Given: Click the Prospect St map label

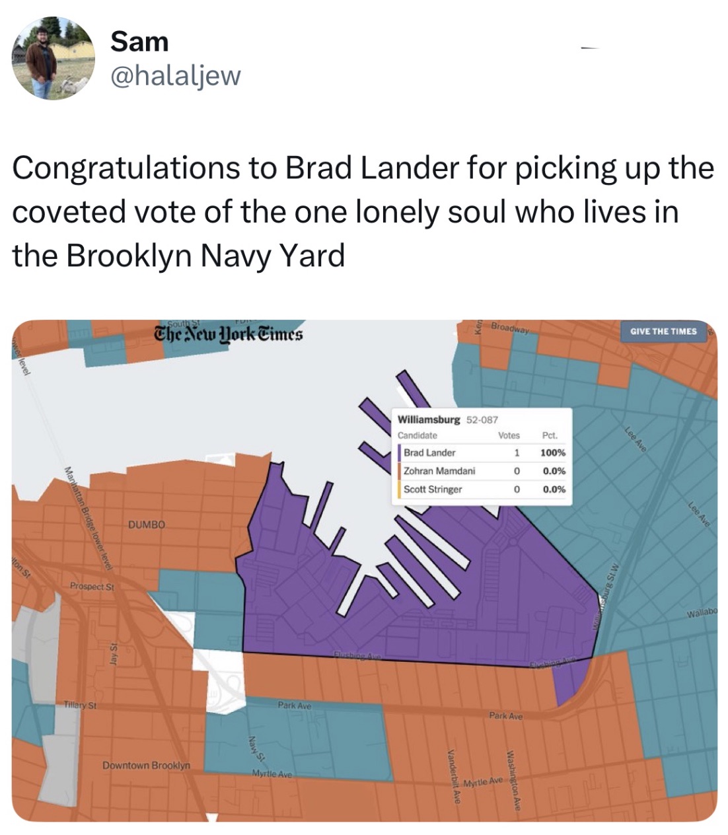Looking at the screenshot, I should click(x=92, y=586).
